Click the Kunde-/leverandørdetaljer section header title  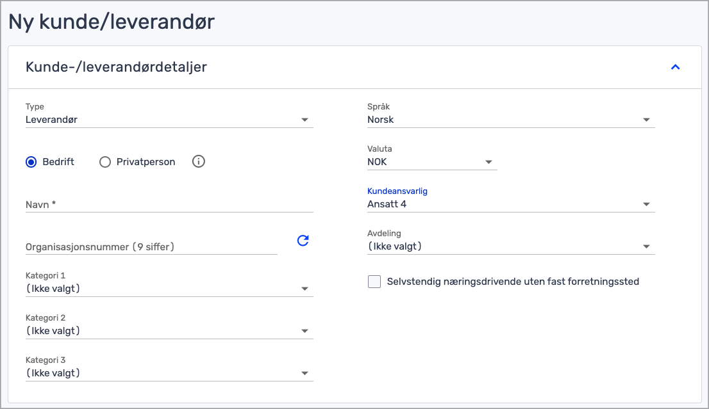(x=116, y=67)
